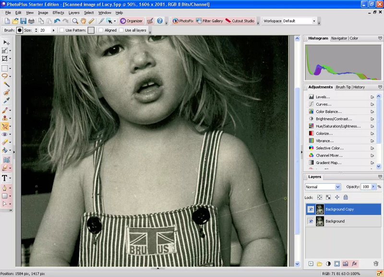Screen dimensions: 384x277
Task: Open the Filter Gallery
Action: pos(209,21)
